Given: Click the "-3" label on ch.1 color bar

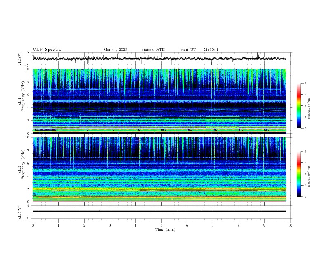Looking at the screenshot, I should (304, 83).
